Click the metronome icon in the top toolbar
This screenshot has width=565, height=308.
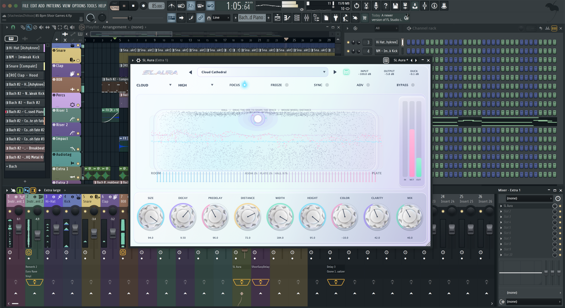[172, 6]
